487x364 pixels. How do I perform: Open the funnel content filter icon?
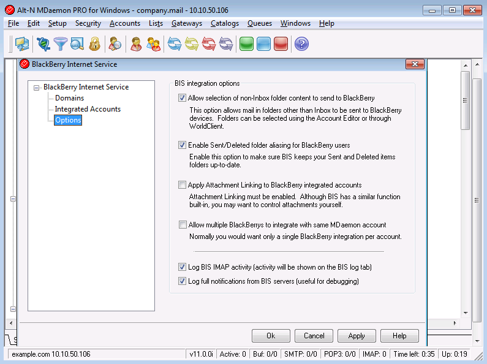[x=61, y=44]
